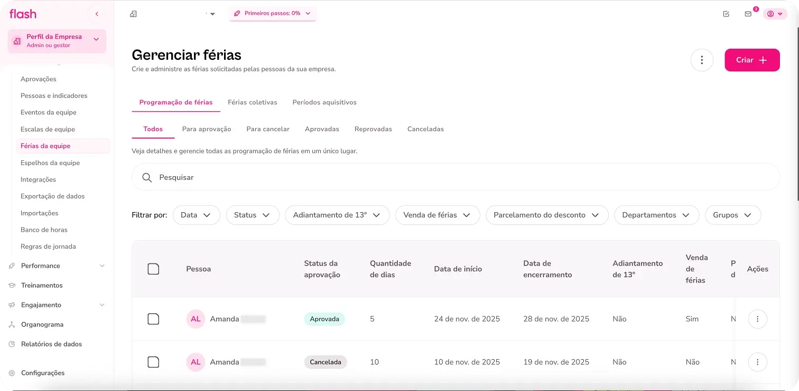The width and height of the screenshot is (799, 391).
Task: Click the three-dot options button beside Criar
Action: (x=702, y=60)
